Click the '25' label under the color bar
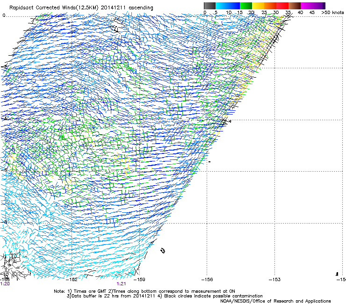Screen dimensions: 346x304 264,13
